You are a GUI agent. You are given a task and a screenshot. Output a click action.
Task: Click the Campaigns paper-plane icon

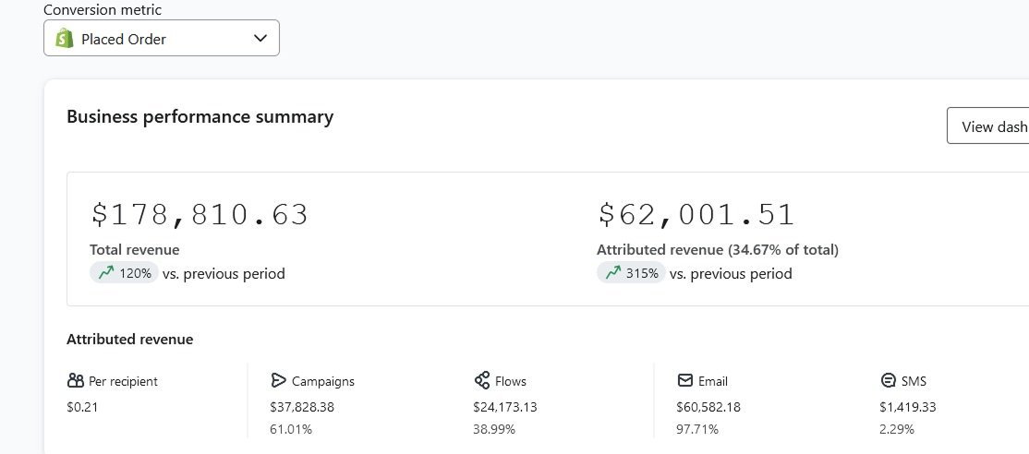pyautogui.click(x=278, y=380)
